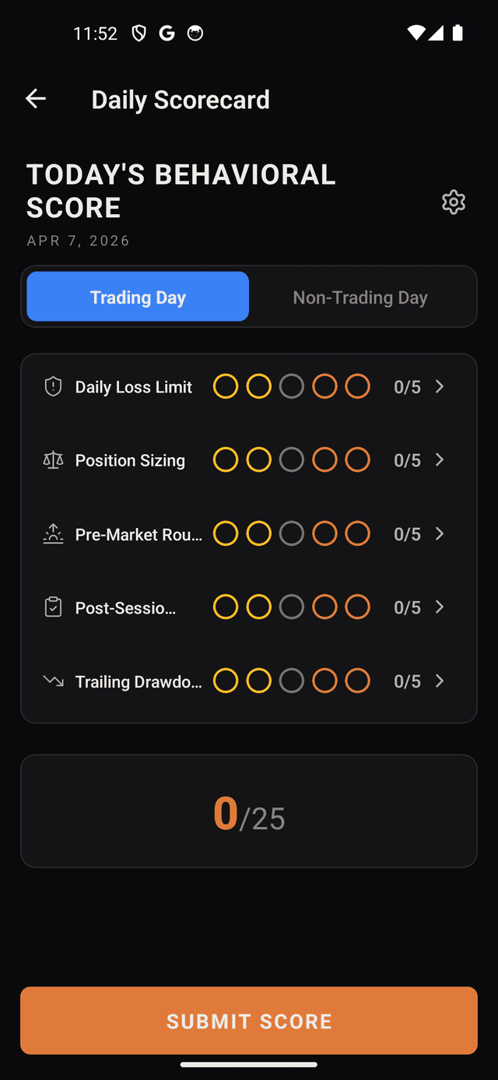Tap the back arrow to leave Daily Scorecard

tap(35, 99)
